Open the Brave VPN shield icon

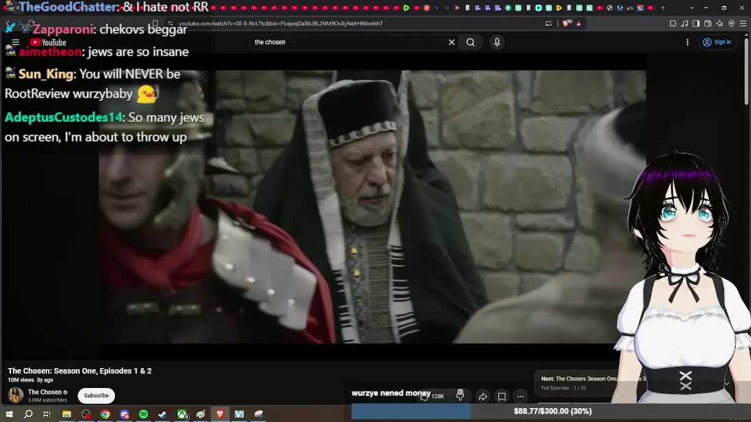732,23
